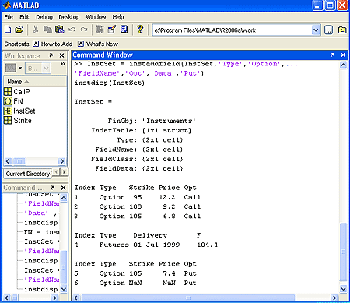Screen dimensions: 350x303
Task: Click the What's New shortcut link
Action: (x=102, y=44)
